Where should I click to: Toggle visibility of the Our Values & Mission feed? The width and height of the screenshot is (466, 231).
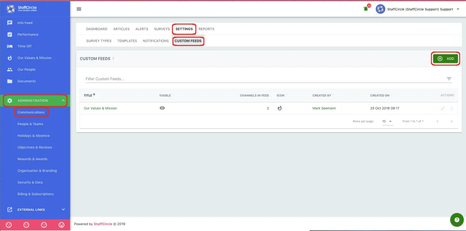click(x=162, y=108)
